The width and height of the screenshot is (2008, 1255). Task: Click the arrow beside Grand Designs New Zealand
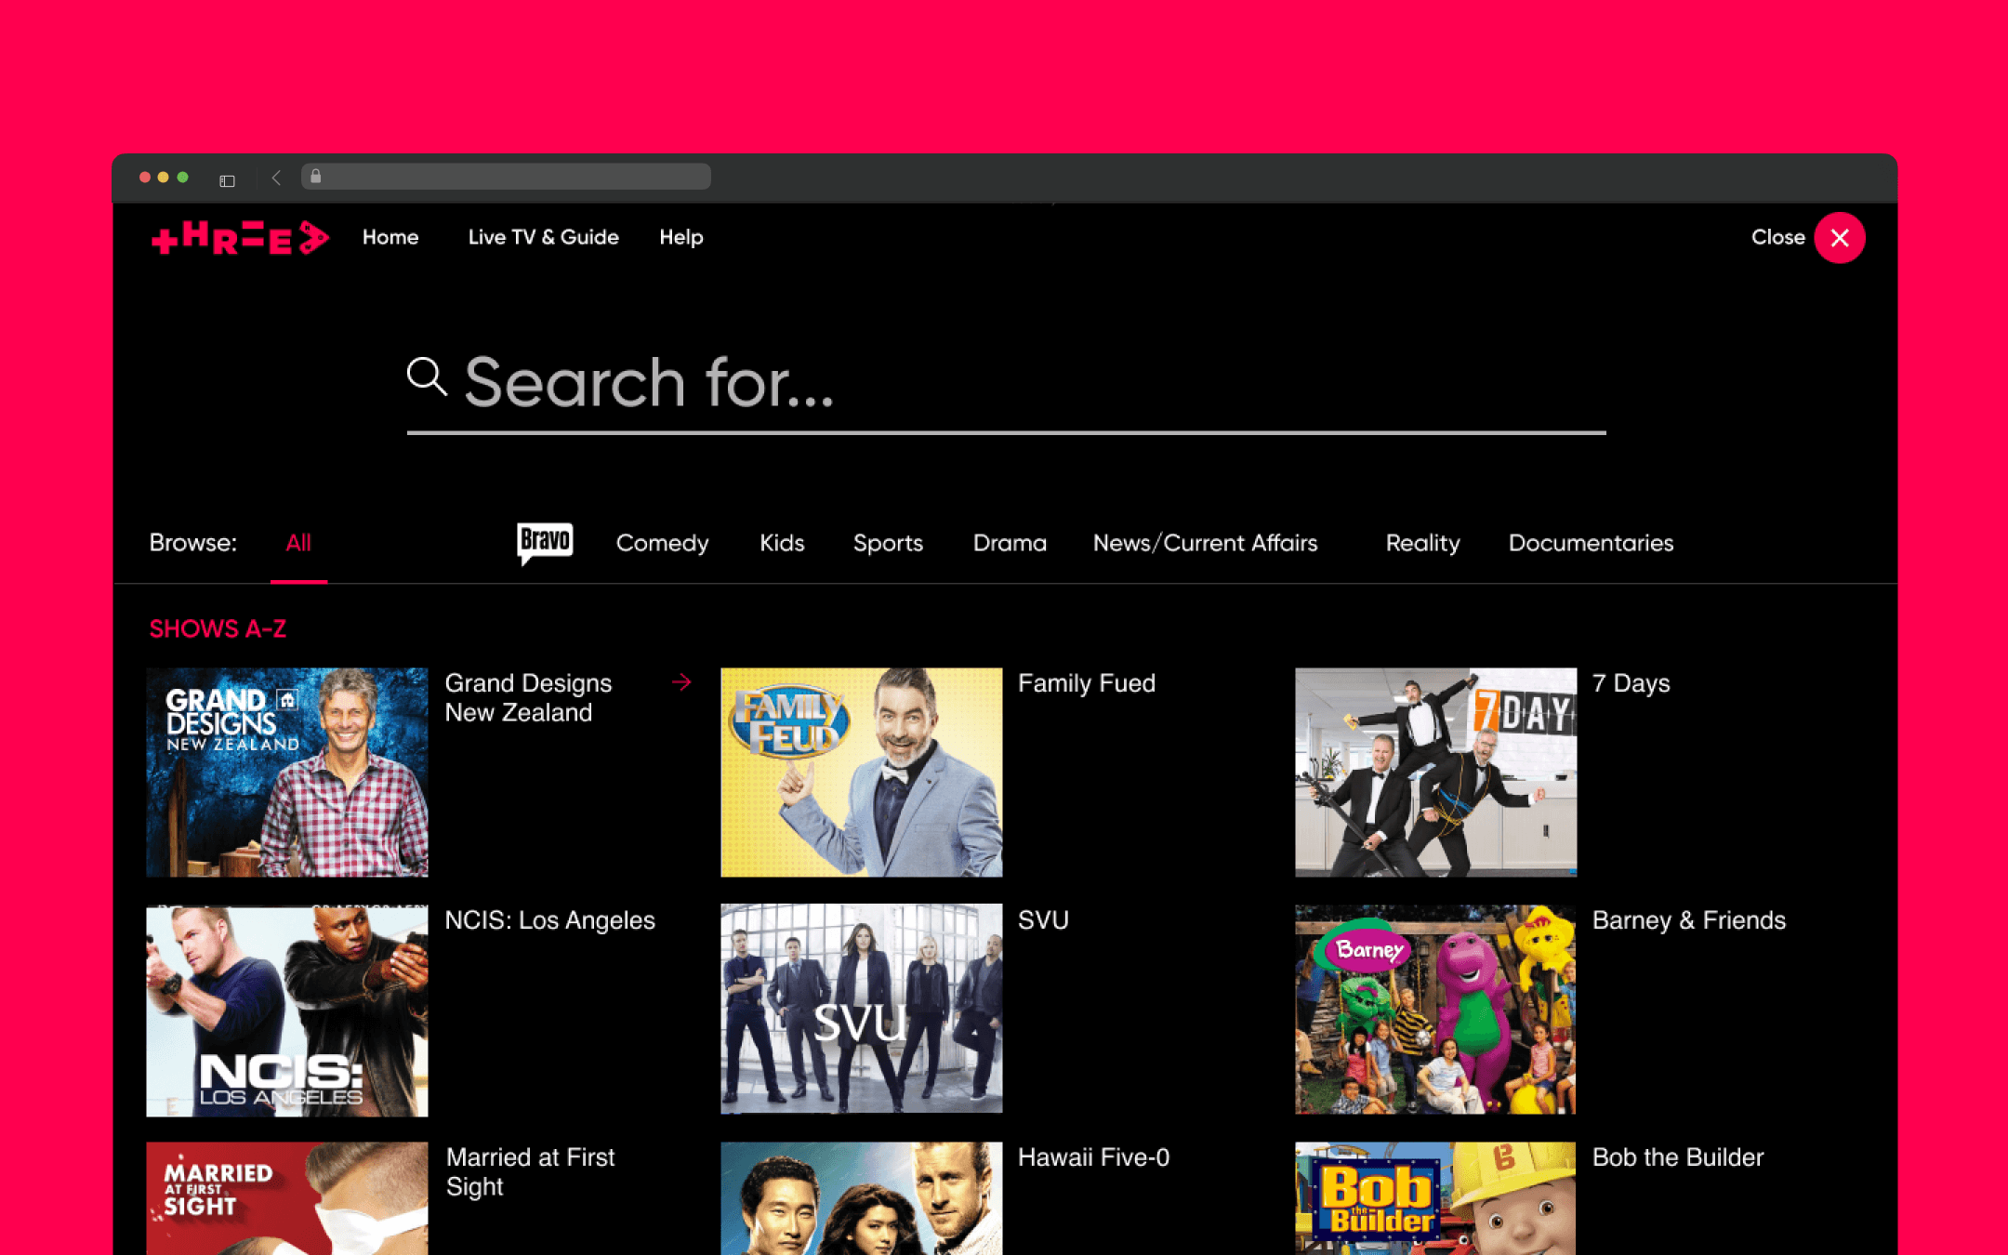pos(681,682)
